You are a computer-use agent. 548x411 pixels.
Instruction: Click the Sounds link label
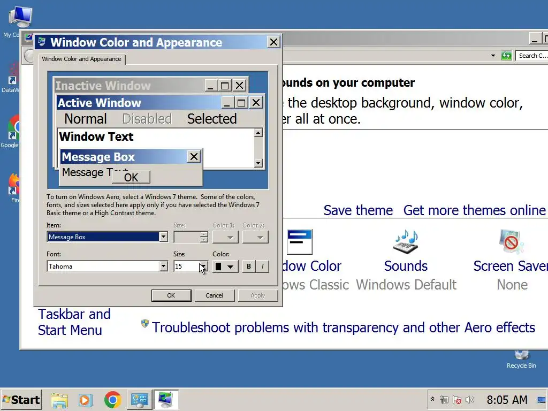tap(406, 267)
